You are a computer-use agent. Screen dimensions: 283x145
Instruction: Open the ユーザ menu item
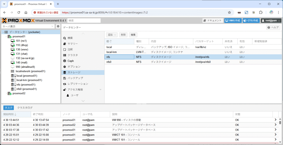(83, 95)
